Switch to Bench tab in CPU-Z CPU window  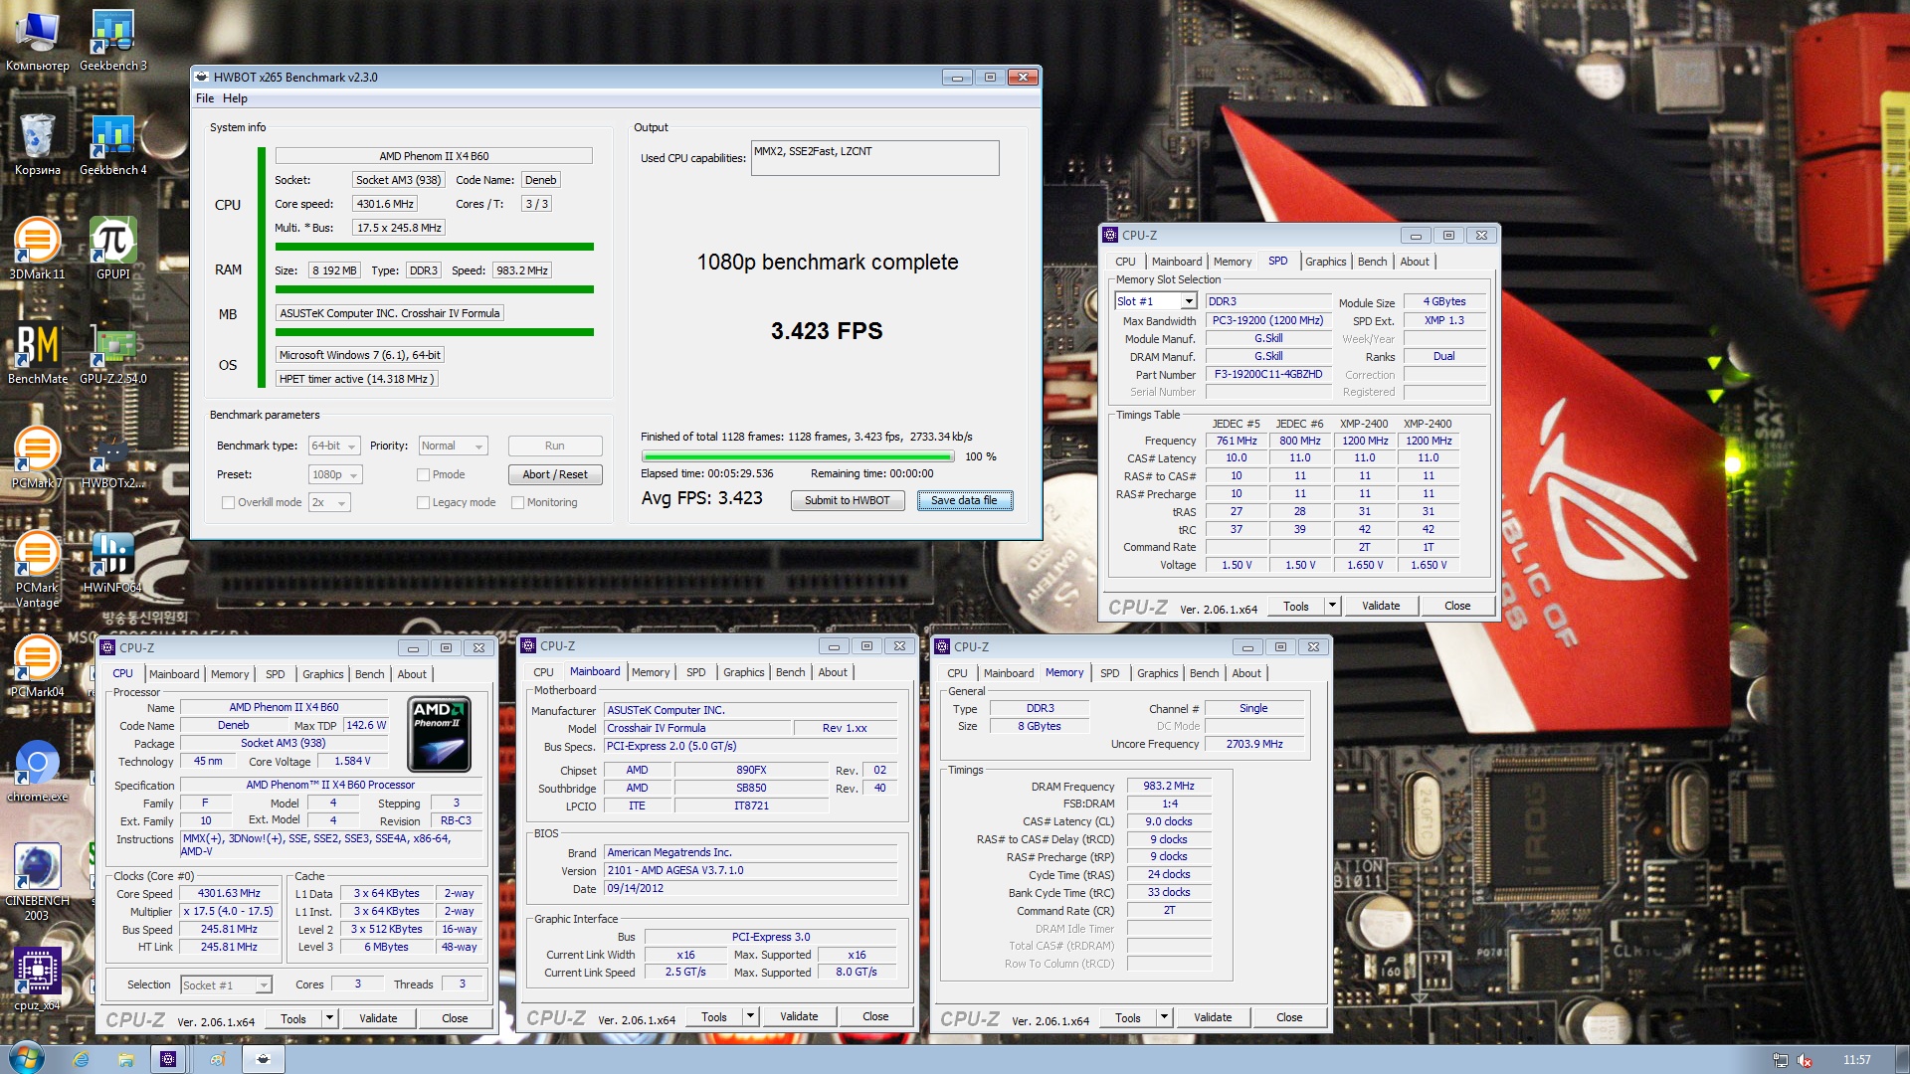click(x=369, y=674)
